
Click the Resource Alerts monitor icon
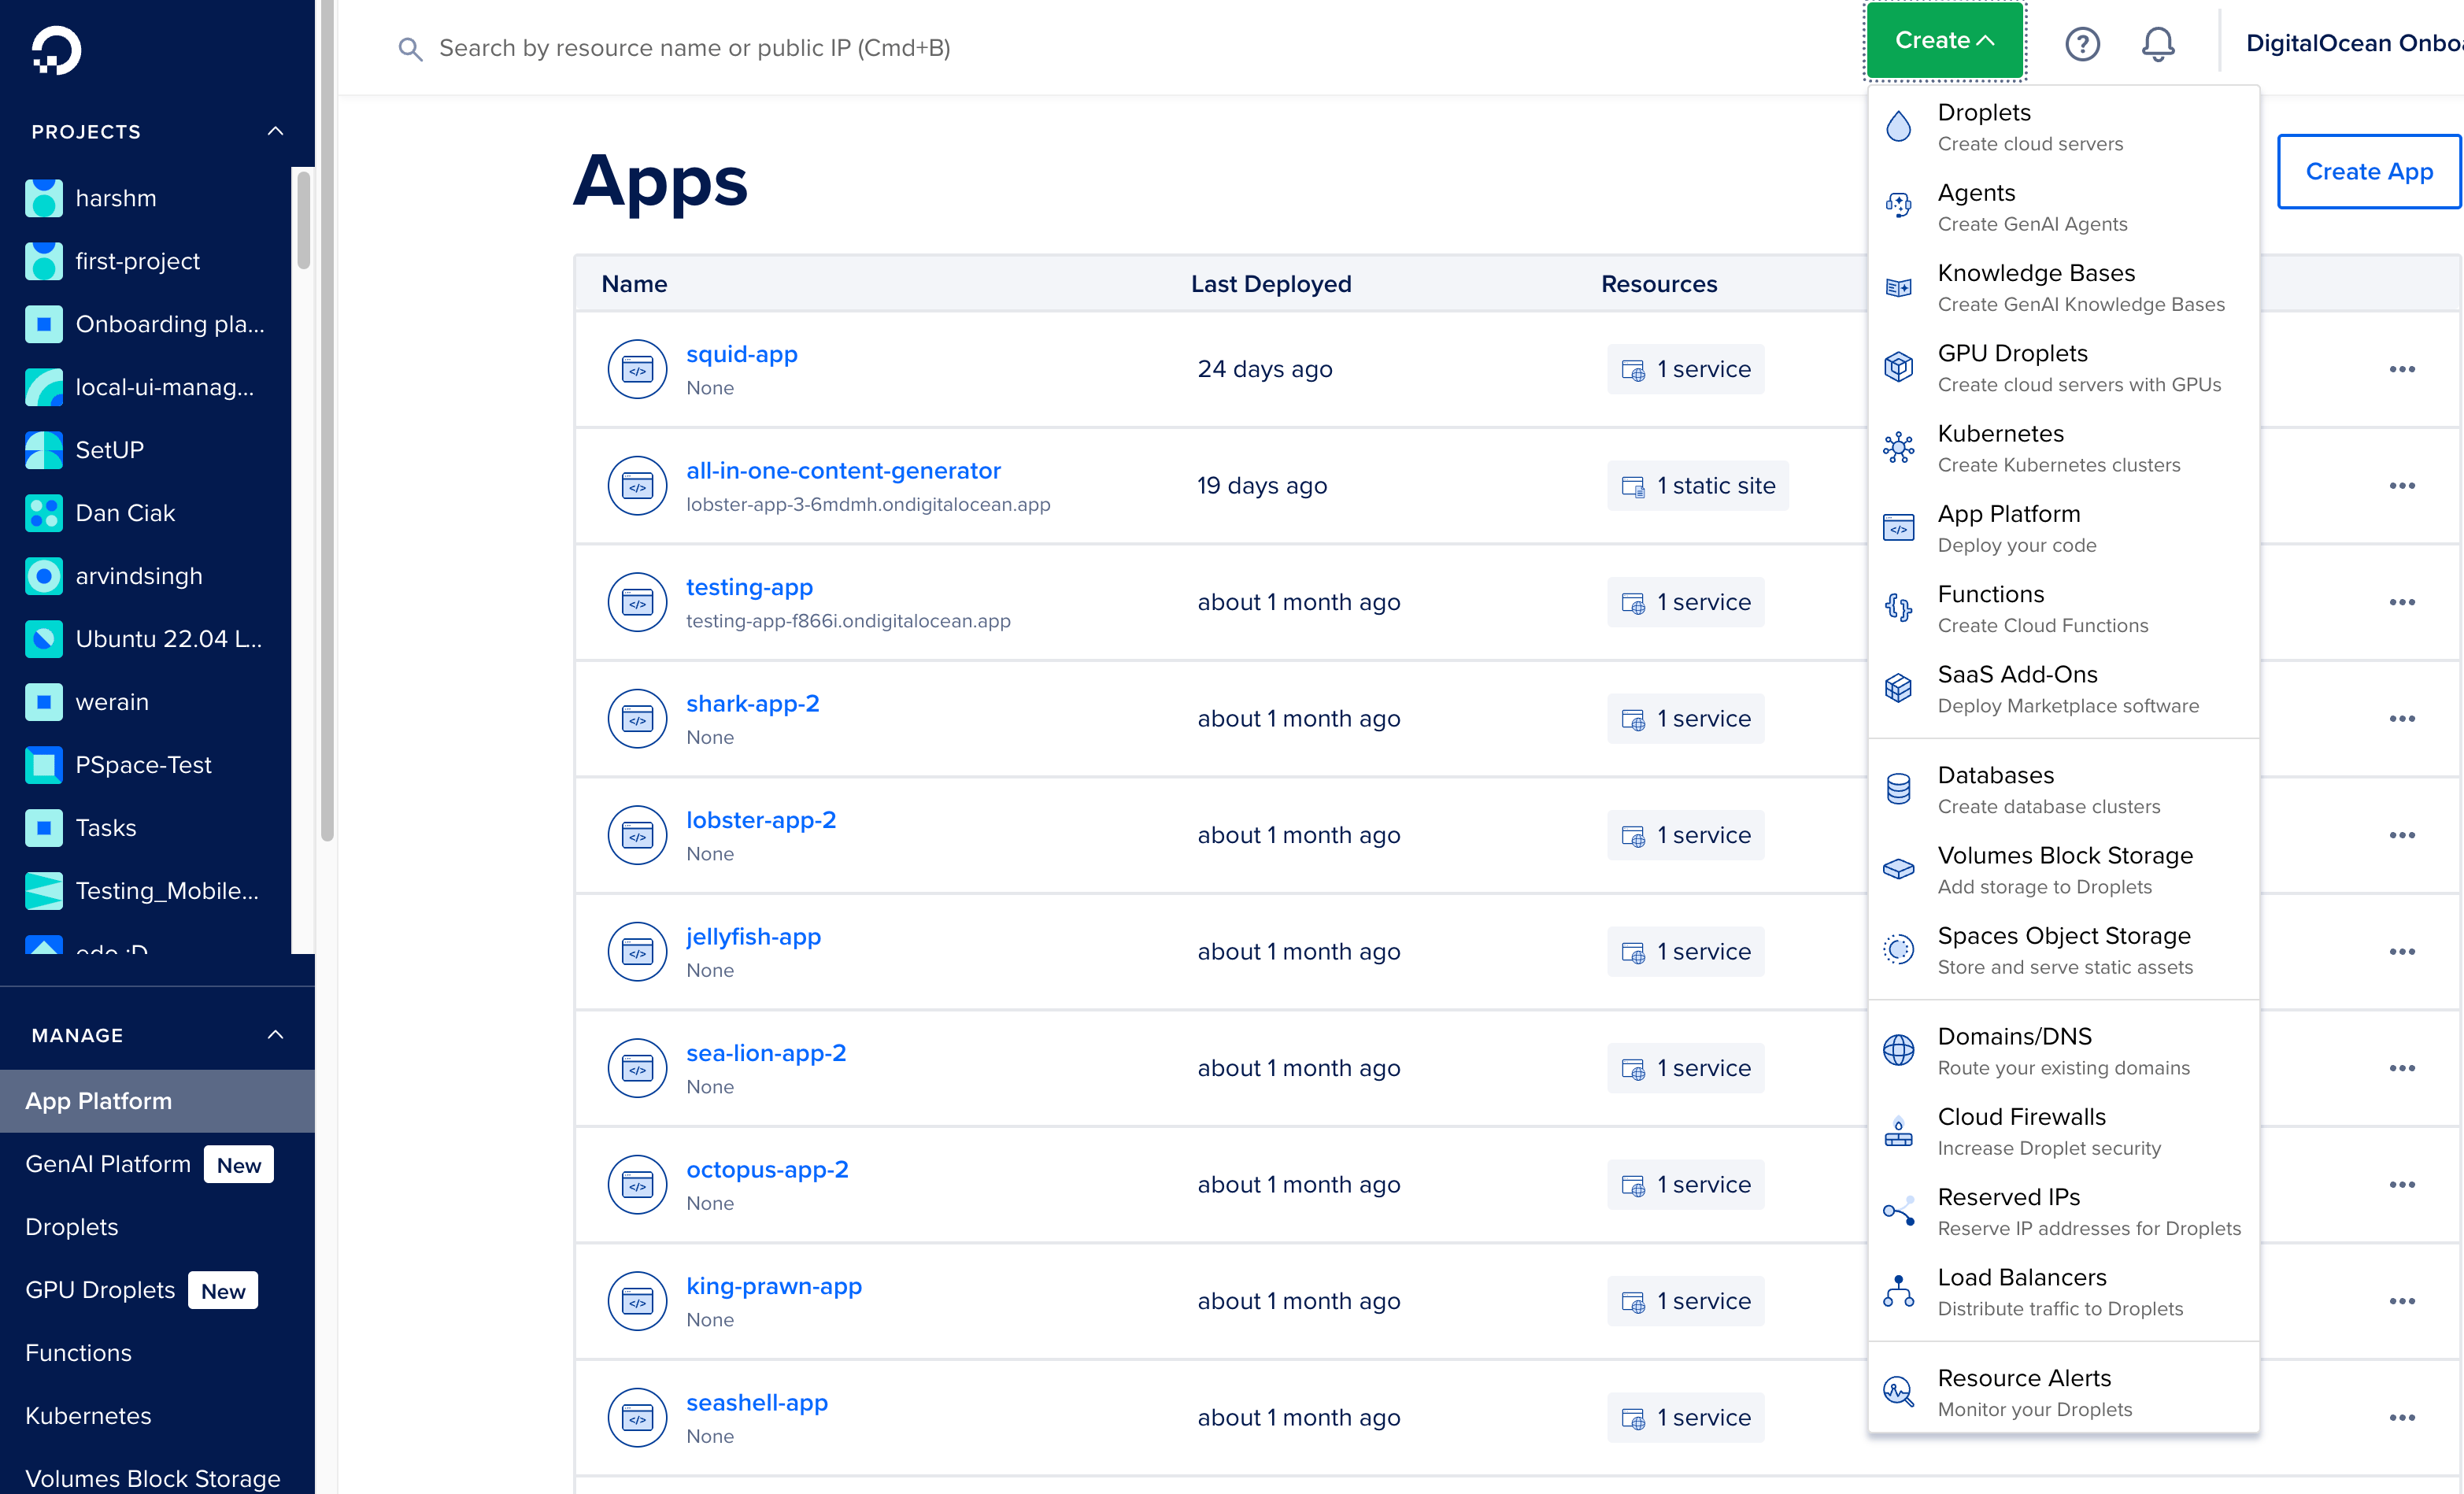[1898, 1392]
